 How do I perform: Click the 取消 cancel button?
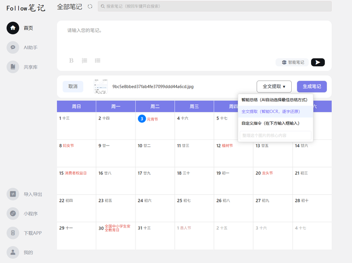click(x=73, y=87)
